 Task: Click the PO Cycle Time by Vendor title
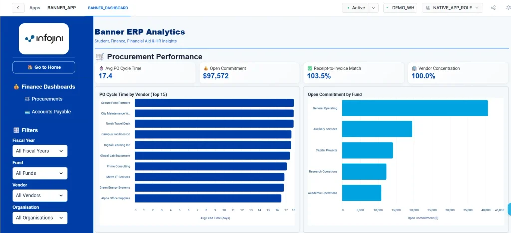(133, 94)
